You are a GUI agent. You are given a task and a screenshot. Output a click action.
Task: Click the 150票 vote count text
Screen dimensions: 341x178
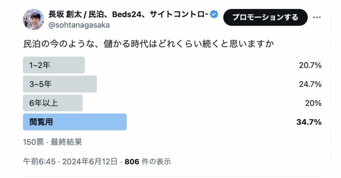(x=33, y=142)
